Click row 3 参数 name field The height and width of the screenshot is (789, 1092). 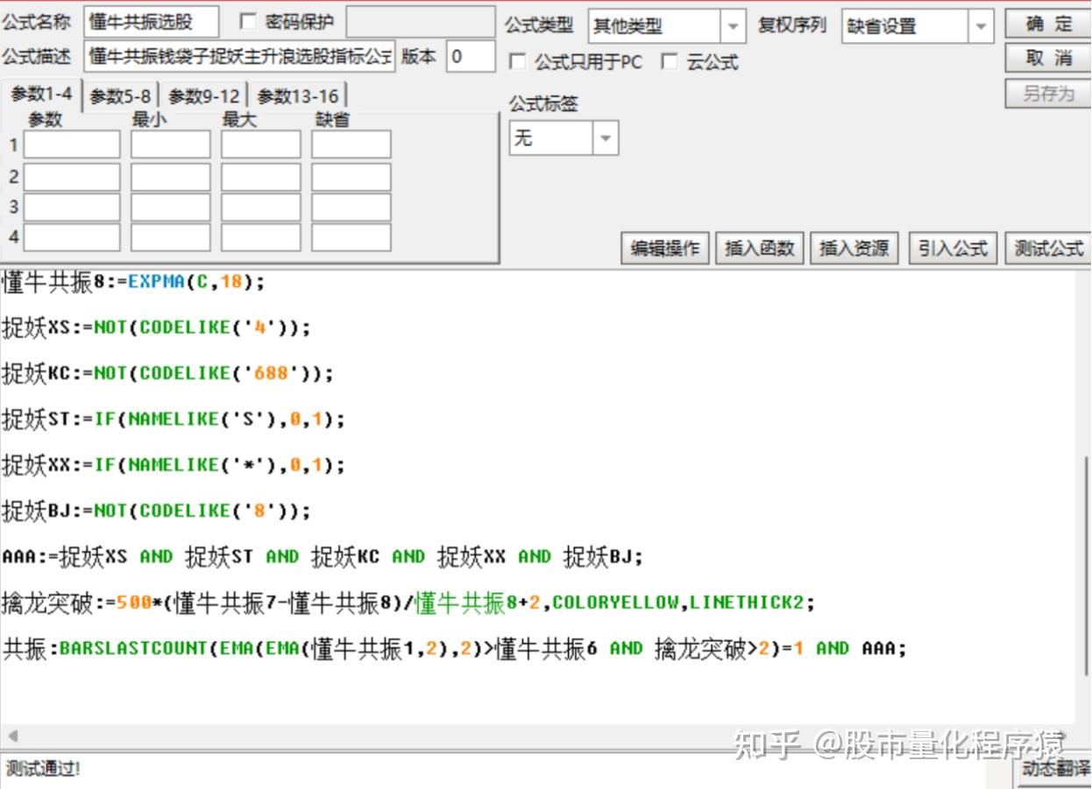72,207
